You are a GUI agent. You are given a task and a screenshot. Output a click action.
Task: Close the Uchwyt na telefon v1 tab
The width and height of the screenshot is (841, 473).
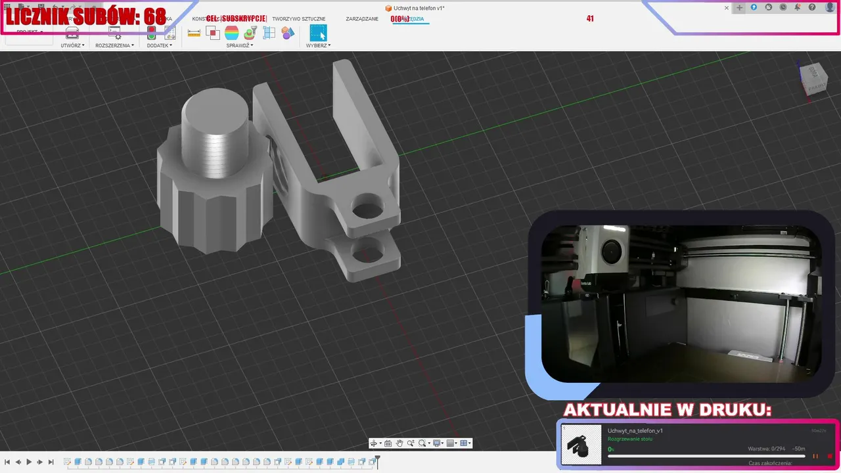pyautogui.click(x=727, y=8)
